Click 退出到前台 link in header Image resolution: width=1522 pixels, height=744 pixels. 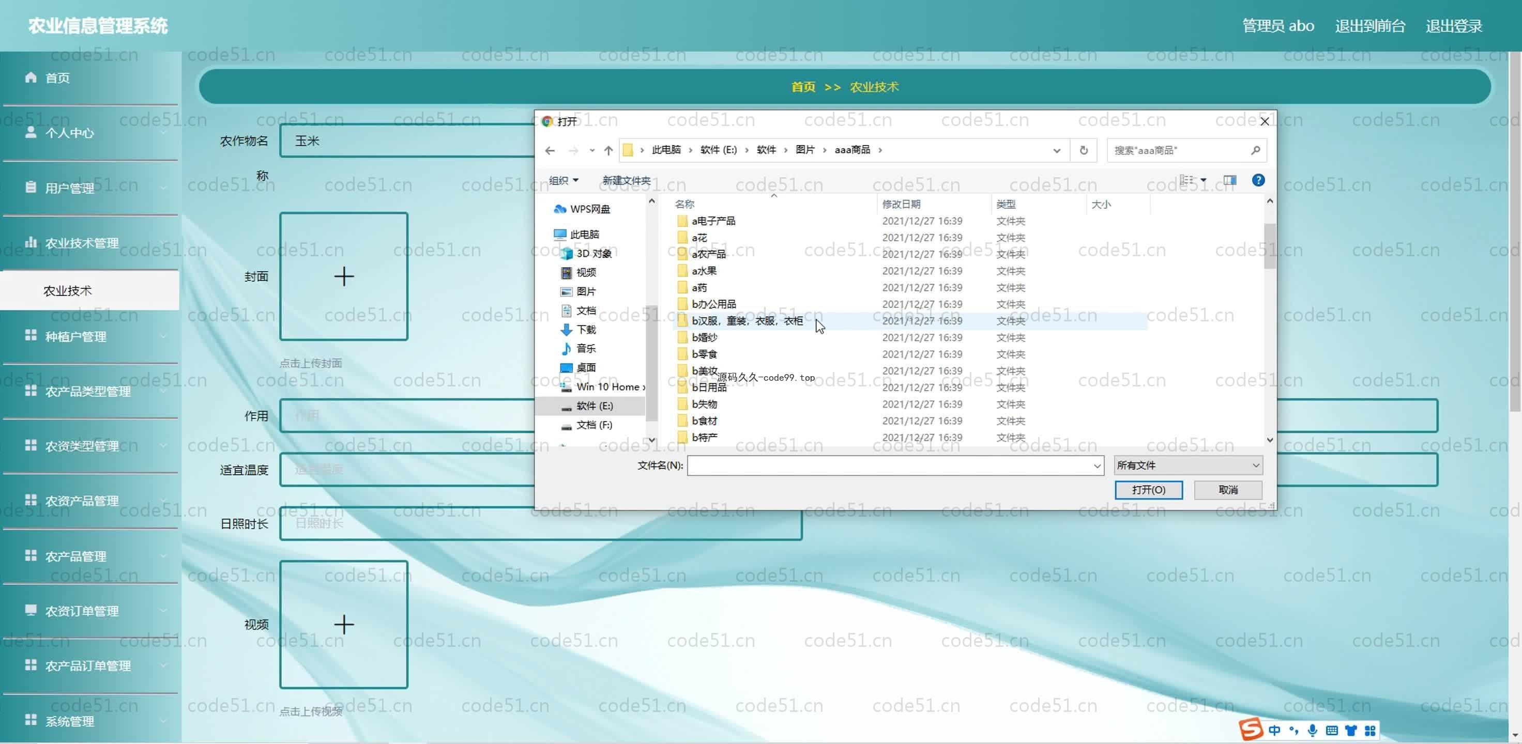click(1369, 26)
